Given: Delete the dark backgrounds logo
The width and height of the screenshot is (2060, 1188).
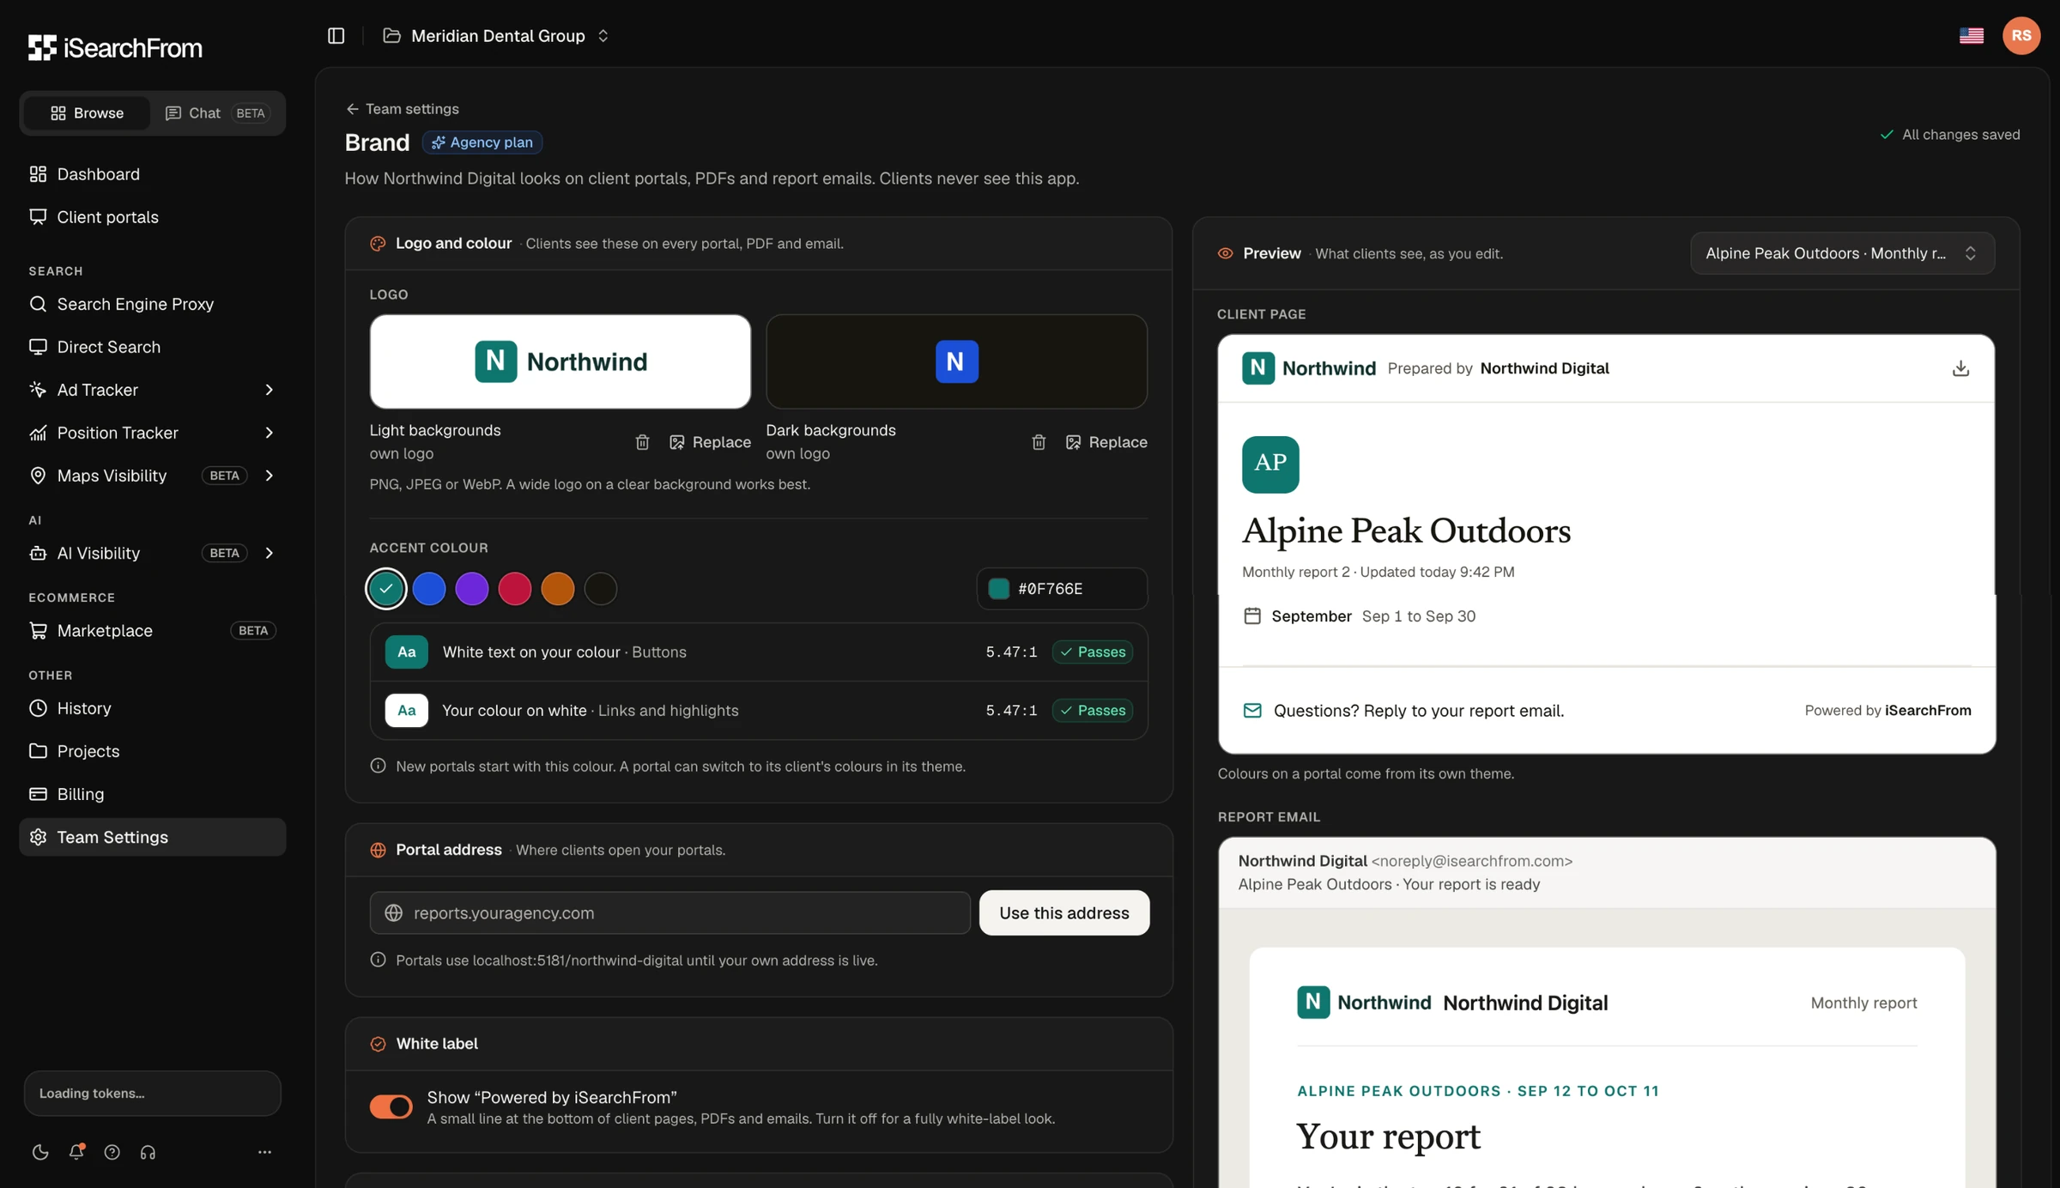Looking at the screenshot, I should pyautogui.click(x=1039, y=442).
